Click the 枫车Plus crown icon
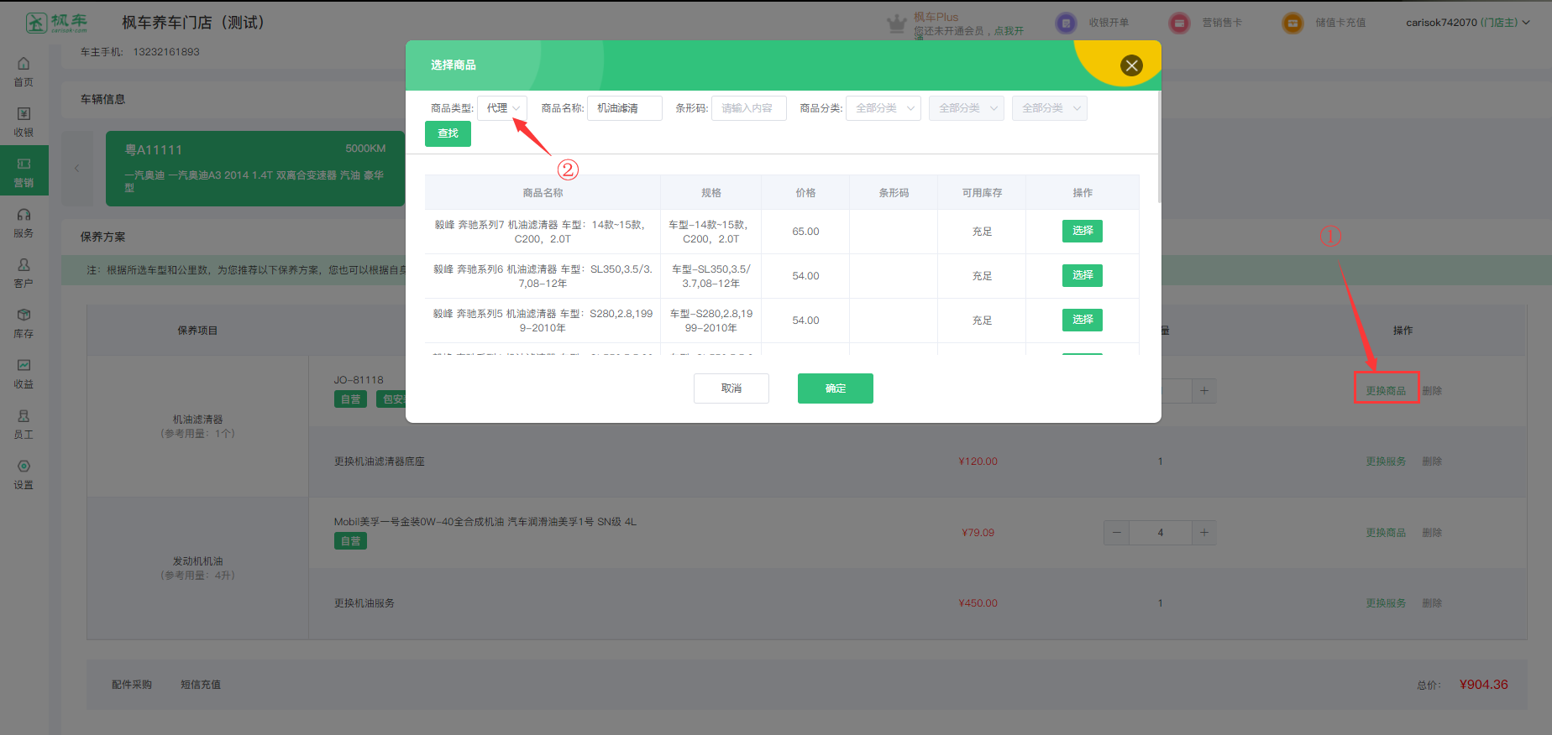This screenshot has height=735, width=1552. click(x=897, y=23)
